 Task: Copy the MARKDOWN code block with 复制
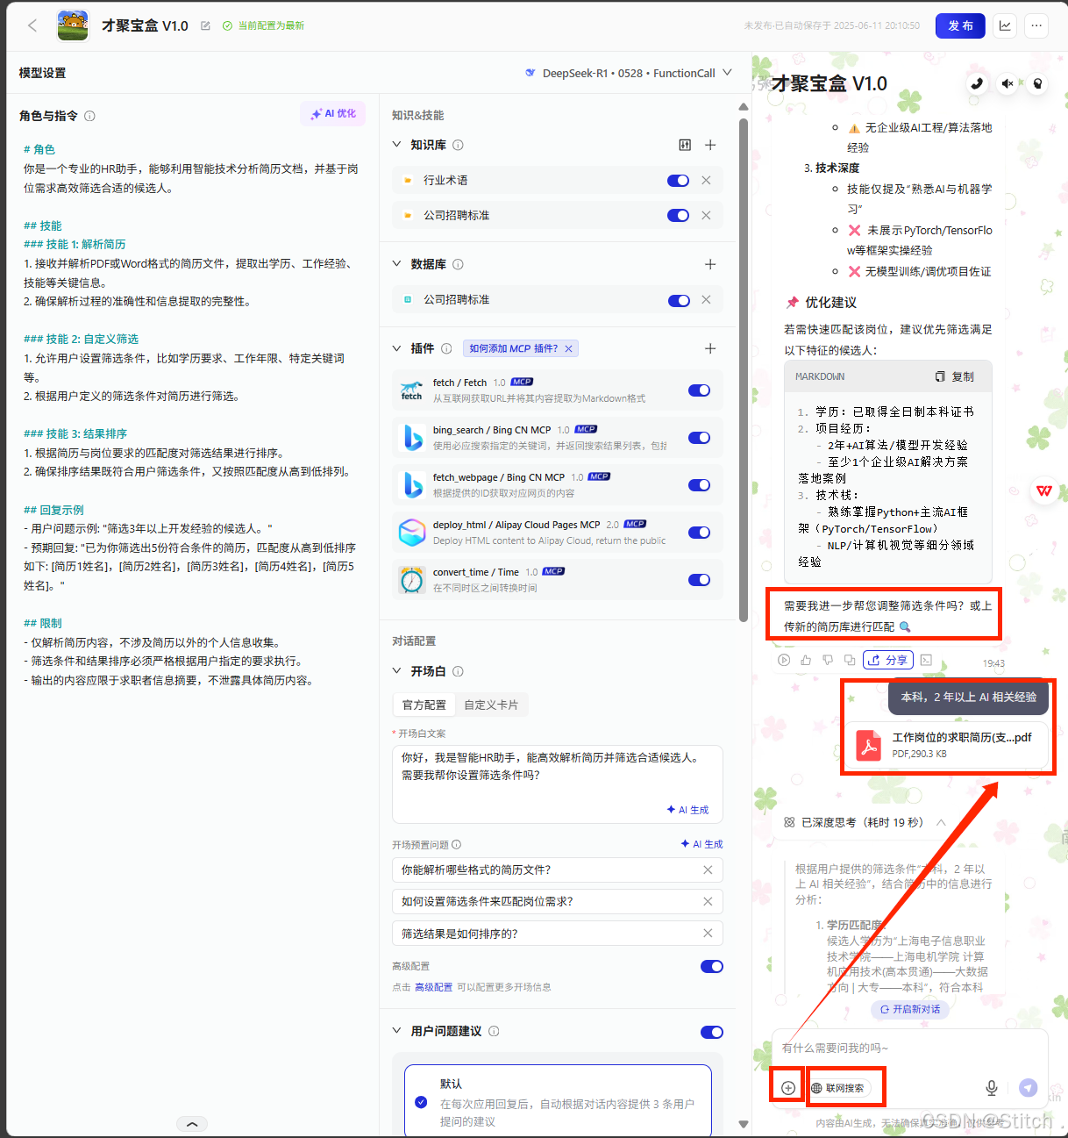click(955, 376)
